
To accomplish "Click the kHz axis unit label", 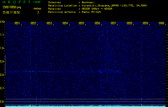I will tap(2, 22).
